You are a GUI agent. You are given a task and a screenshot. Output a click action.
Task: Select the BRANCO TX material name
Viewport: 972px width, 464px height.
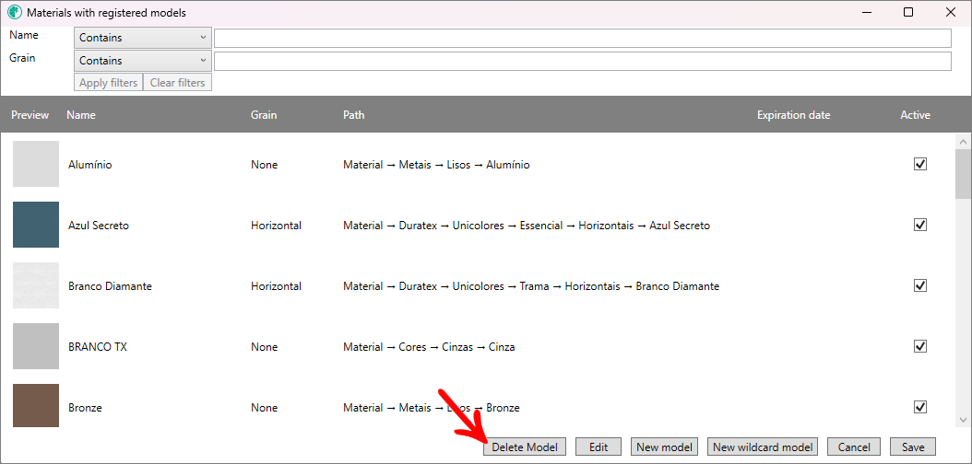pyautogui.click(x=98, y=347)
